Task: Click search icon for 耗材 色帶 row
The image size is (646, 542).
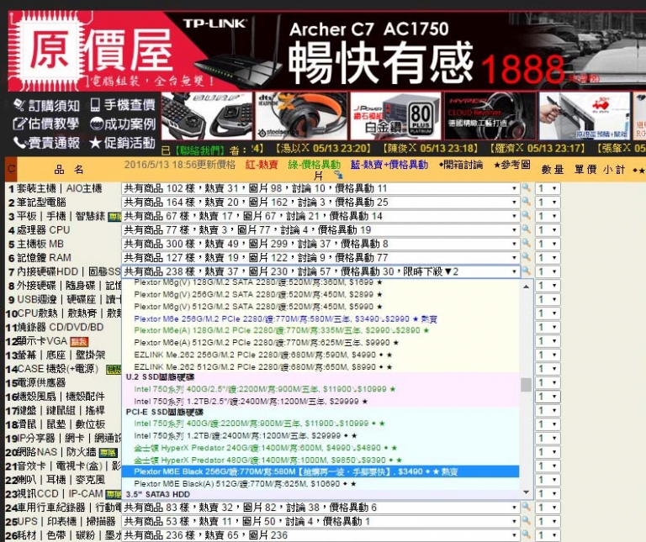Action: pyautogui.click(x=526, y=534)
